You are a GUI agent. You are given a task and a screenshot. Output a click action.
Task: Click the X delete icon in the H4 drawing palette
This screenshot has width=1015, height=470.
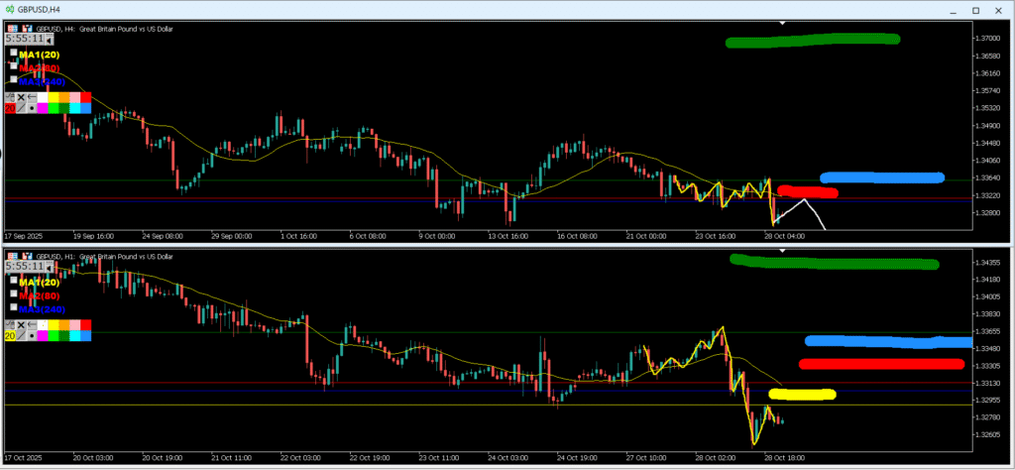(x=21, y=97)
